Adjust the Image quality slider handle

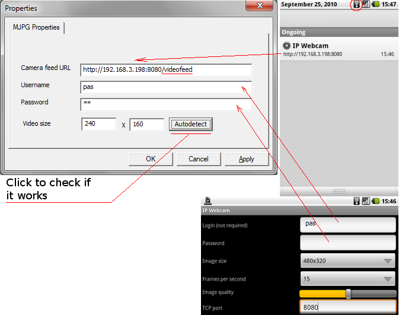point(349,294)
